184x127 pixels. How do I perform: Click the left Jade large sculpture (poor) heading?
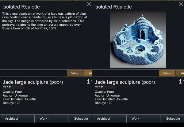[33, 82]
